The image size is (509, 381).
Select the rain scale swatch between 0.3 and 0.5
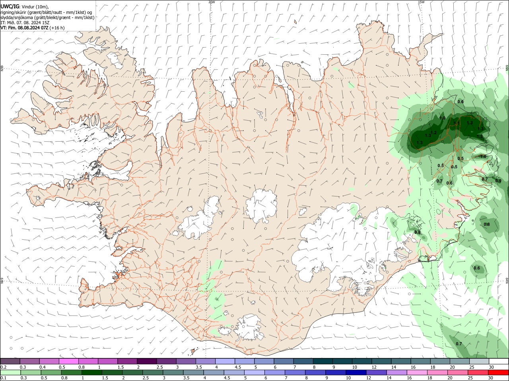point(30,372)
